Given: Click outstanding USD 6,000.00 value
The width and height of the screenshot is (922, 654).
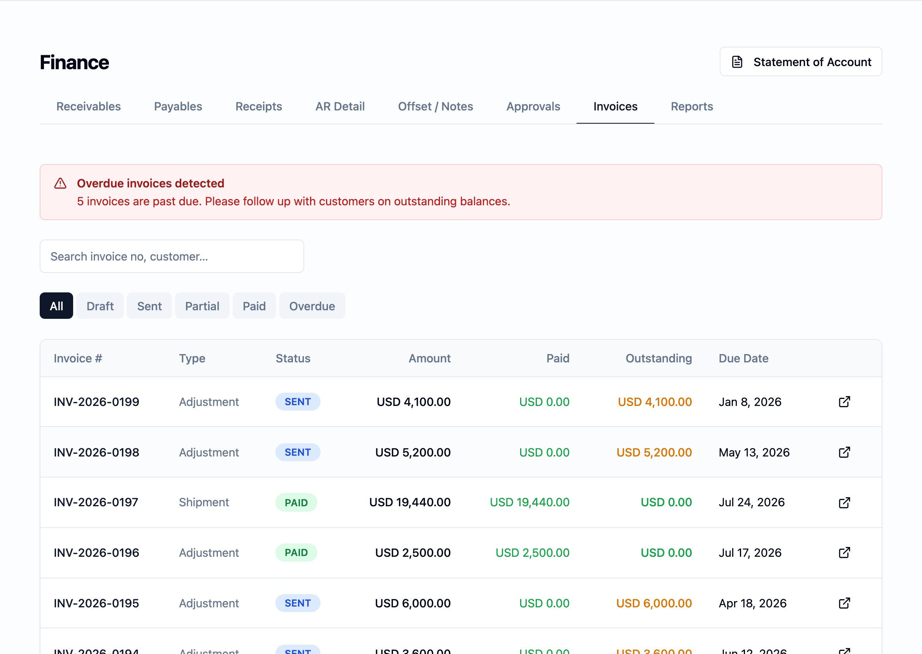Looking at the screenshot, I should pyautogui.click(x=654, y=603).
